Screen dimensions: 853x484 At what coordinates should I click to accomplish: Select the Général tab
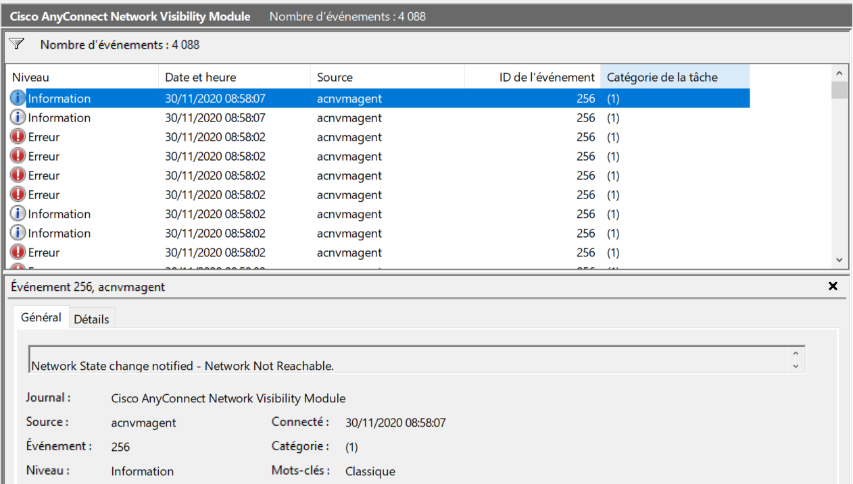click(41, 317)
